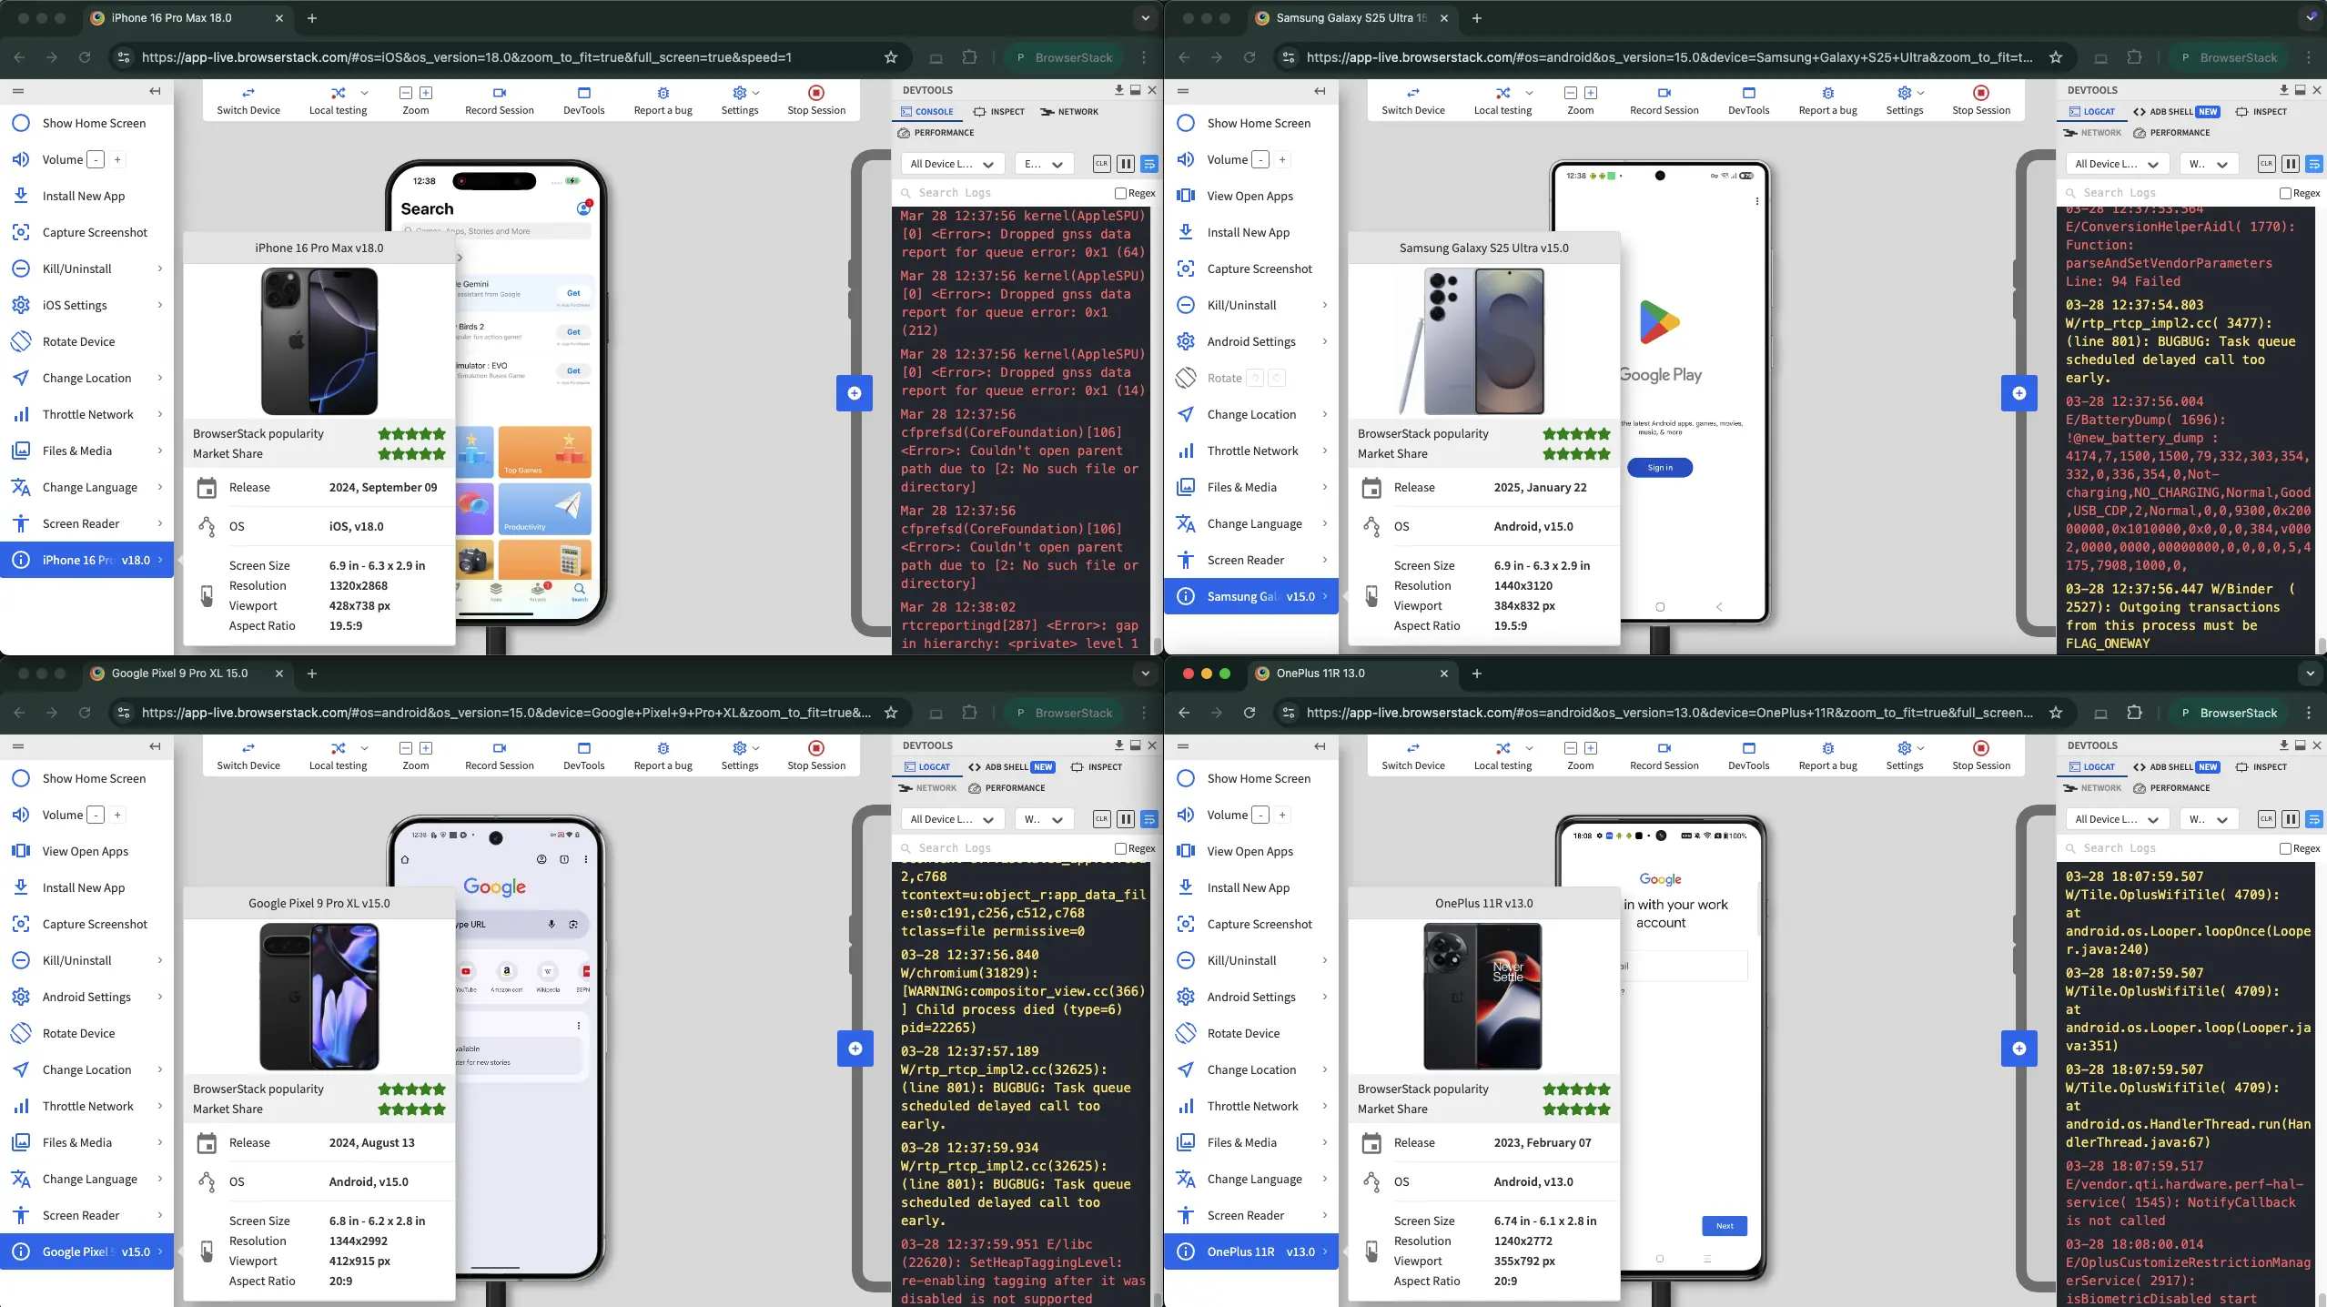
Task: Click View Open Apps in Samsung Galaxy window
Action: pyautogui.click(x=1251, y=196)
